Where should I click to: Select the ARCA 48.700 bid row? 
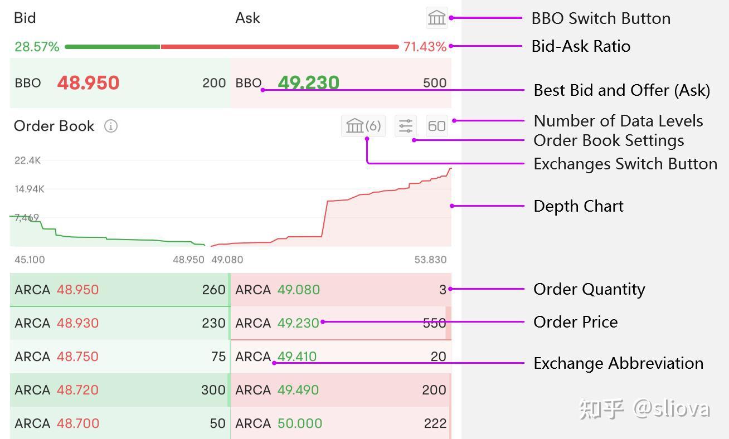(120, 423)
